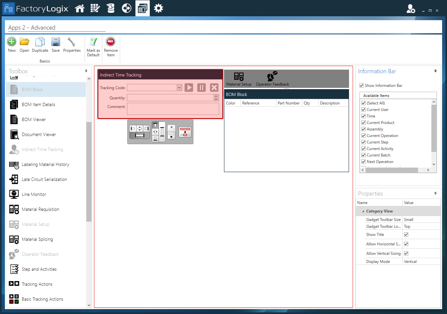
Task: Click the Apps 2 - Advanced title field
Action: tap(55, 28)
